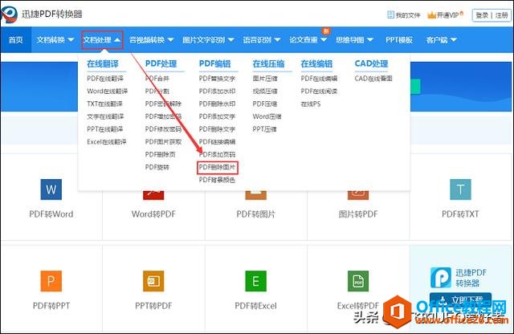Choose PDF合并 under PDF处理
Screen dimensions: 514x334
point(157,79)
